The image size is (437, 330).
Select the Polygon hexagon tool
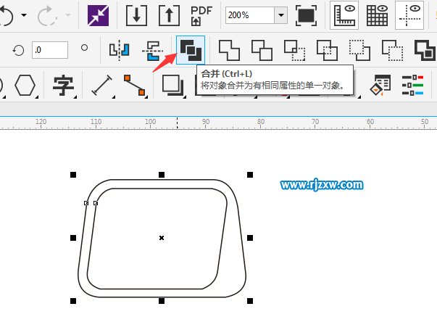point(25,86)
